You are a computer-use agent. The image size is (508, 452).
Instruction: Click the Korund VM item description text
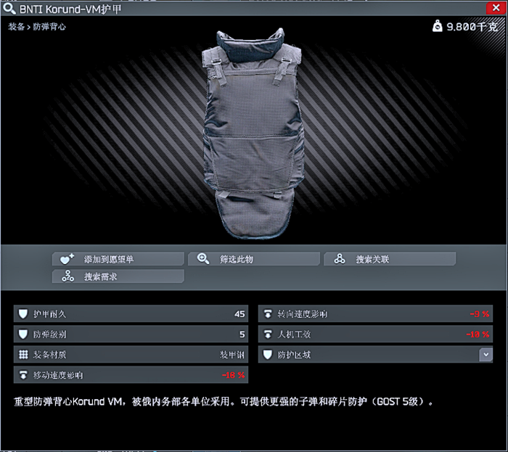224,402
